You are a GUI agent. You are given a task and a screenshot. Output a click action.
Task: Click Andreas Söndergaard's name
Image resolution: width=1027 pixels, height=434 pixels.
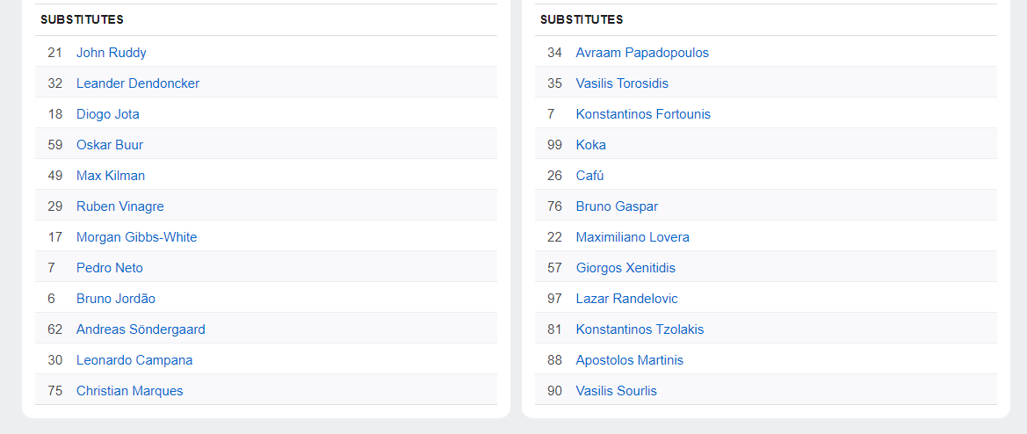(x=141, y=329)
